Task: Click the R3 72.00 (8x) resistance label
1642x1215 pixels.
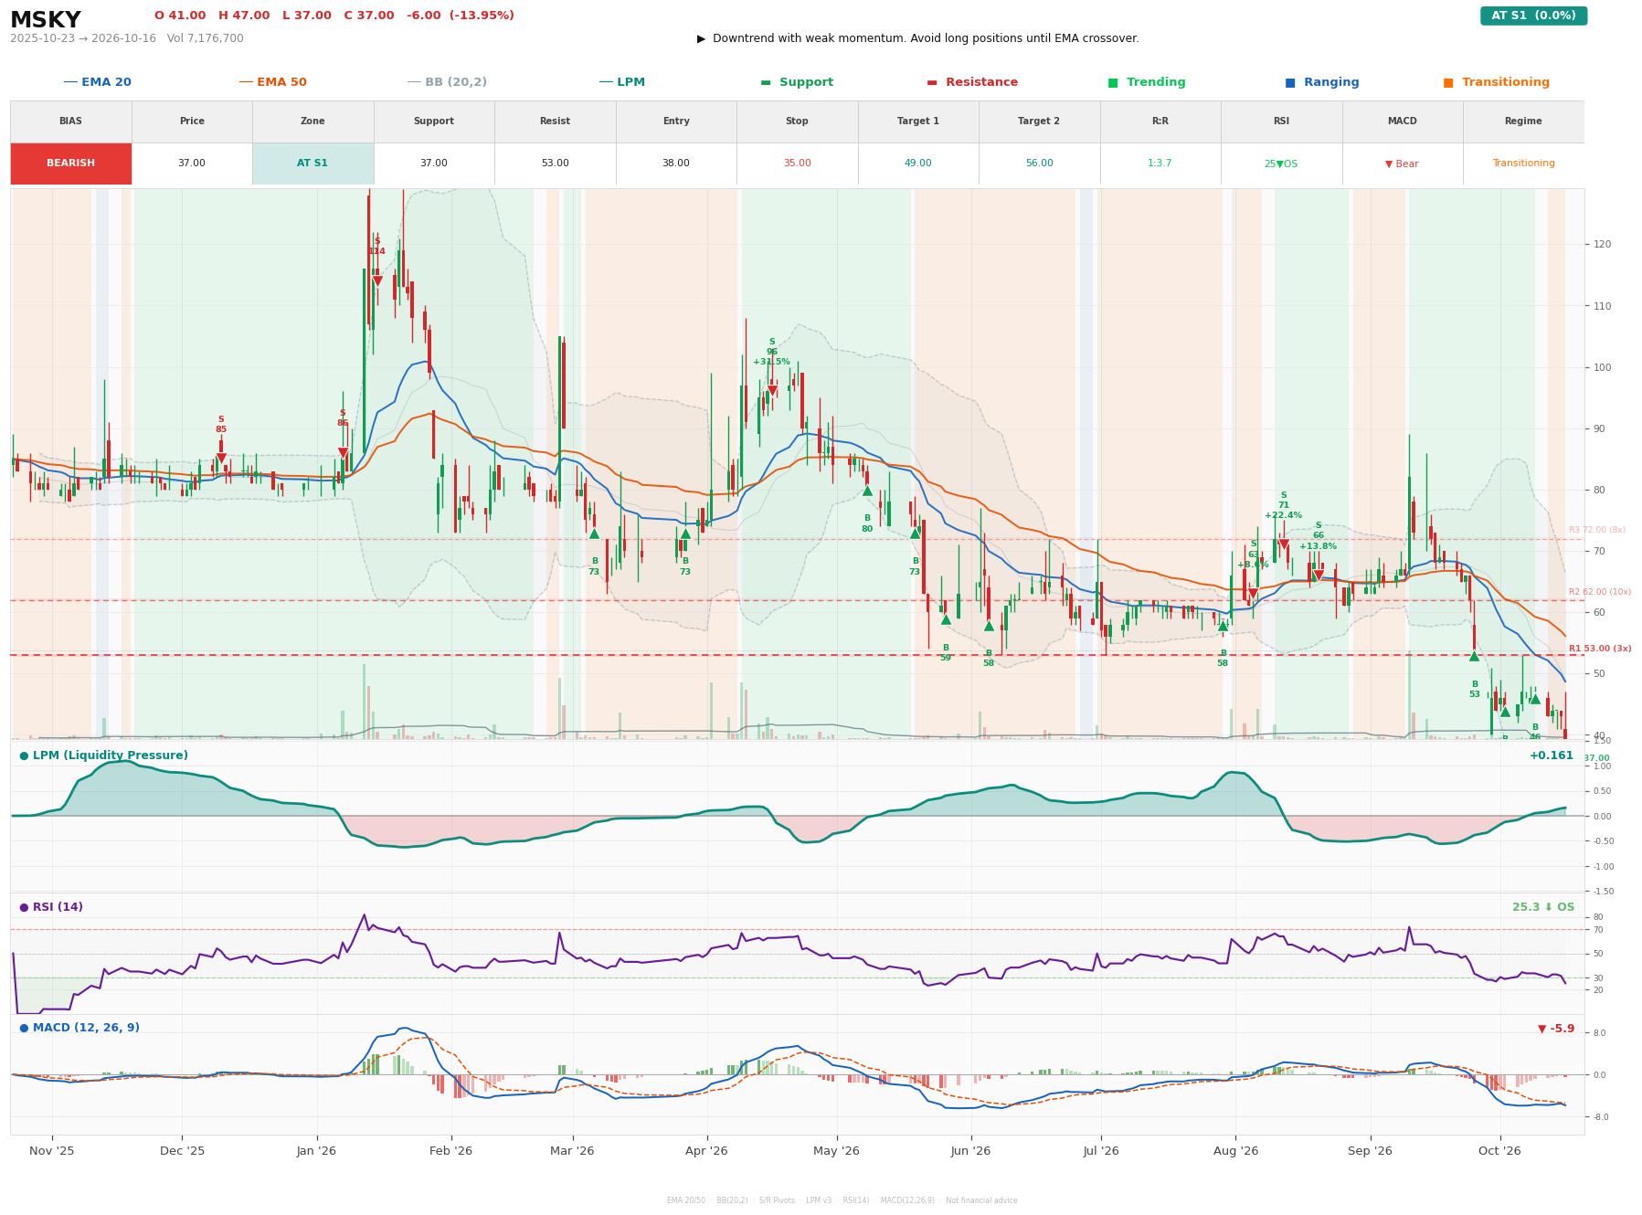Action: point(1596,530)
